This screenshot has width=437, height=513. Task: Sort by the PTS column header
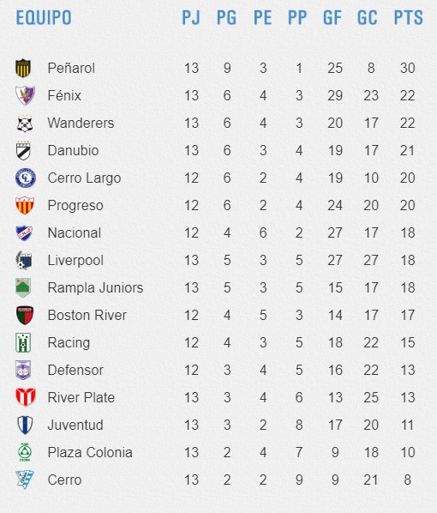point(408,18)
